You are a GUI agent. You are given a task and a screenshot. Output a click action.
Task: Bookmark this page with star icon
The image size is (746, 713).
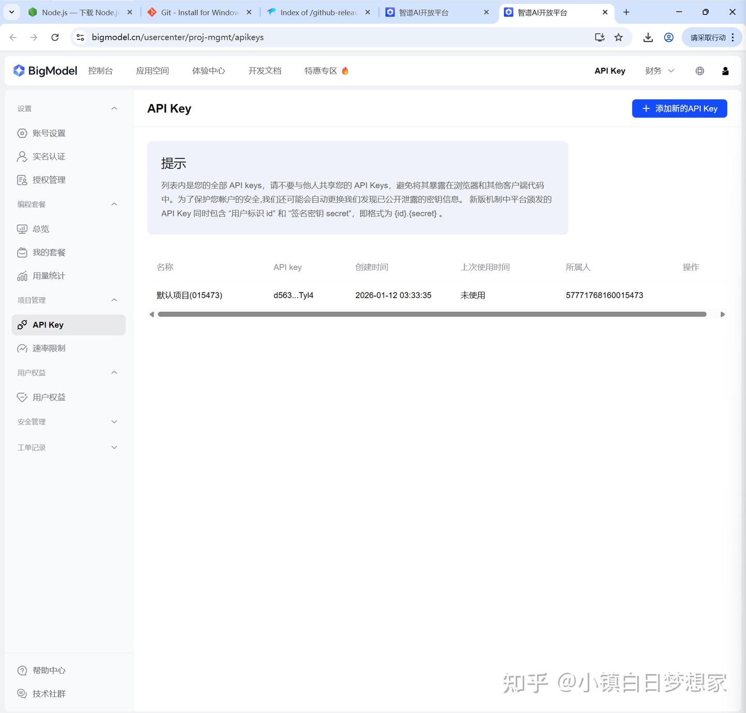click(x=619, y=37)
